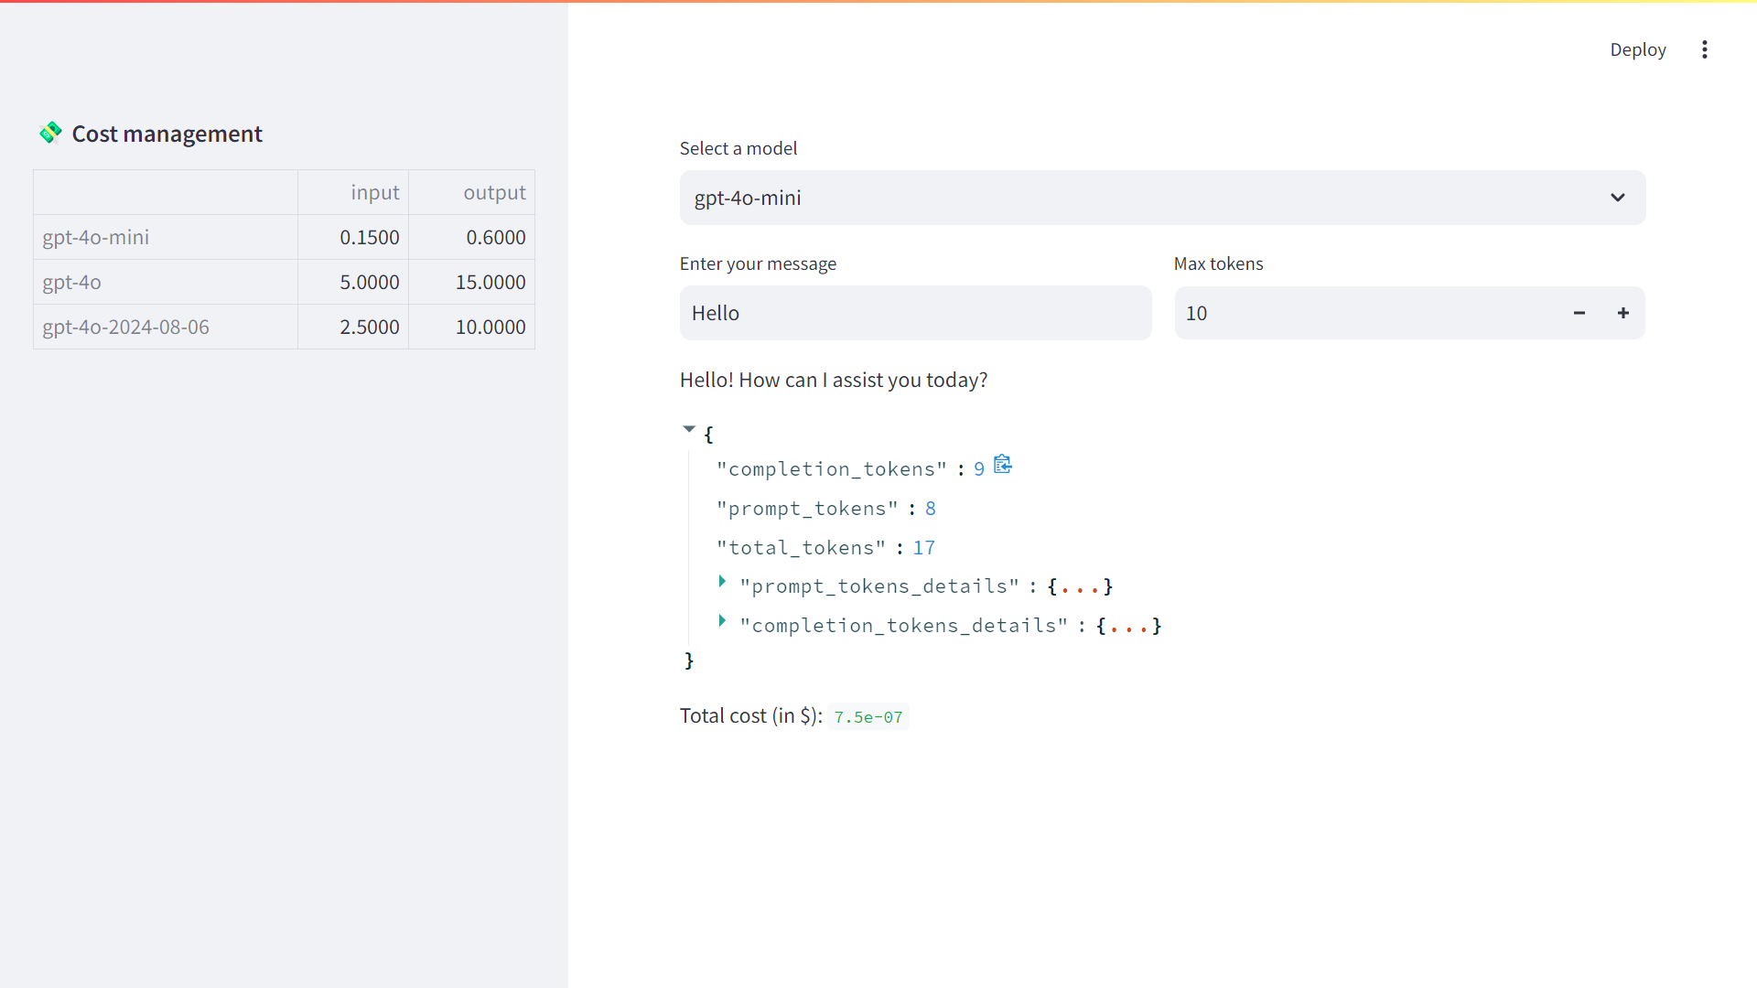Click the Max tokens number field
The height and width of the screenshot is (988, 1757).
(x=1365, y=313)
